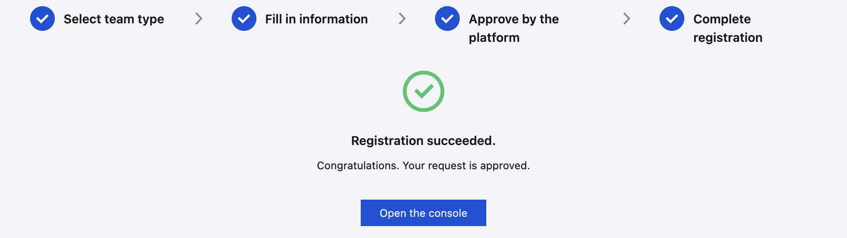This screenshot has width=847, height=238.
Task: Click the Fill in information step checkmark
Action: tap(244, 19)
